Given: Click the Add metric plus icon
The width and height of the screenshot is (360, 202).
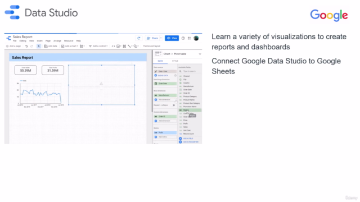Looking at the screenshot, I should click(x=156, y=137).
